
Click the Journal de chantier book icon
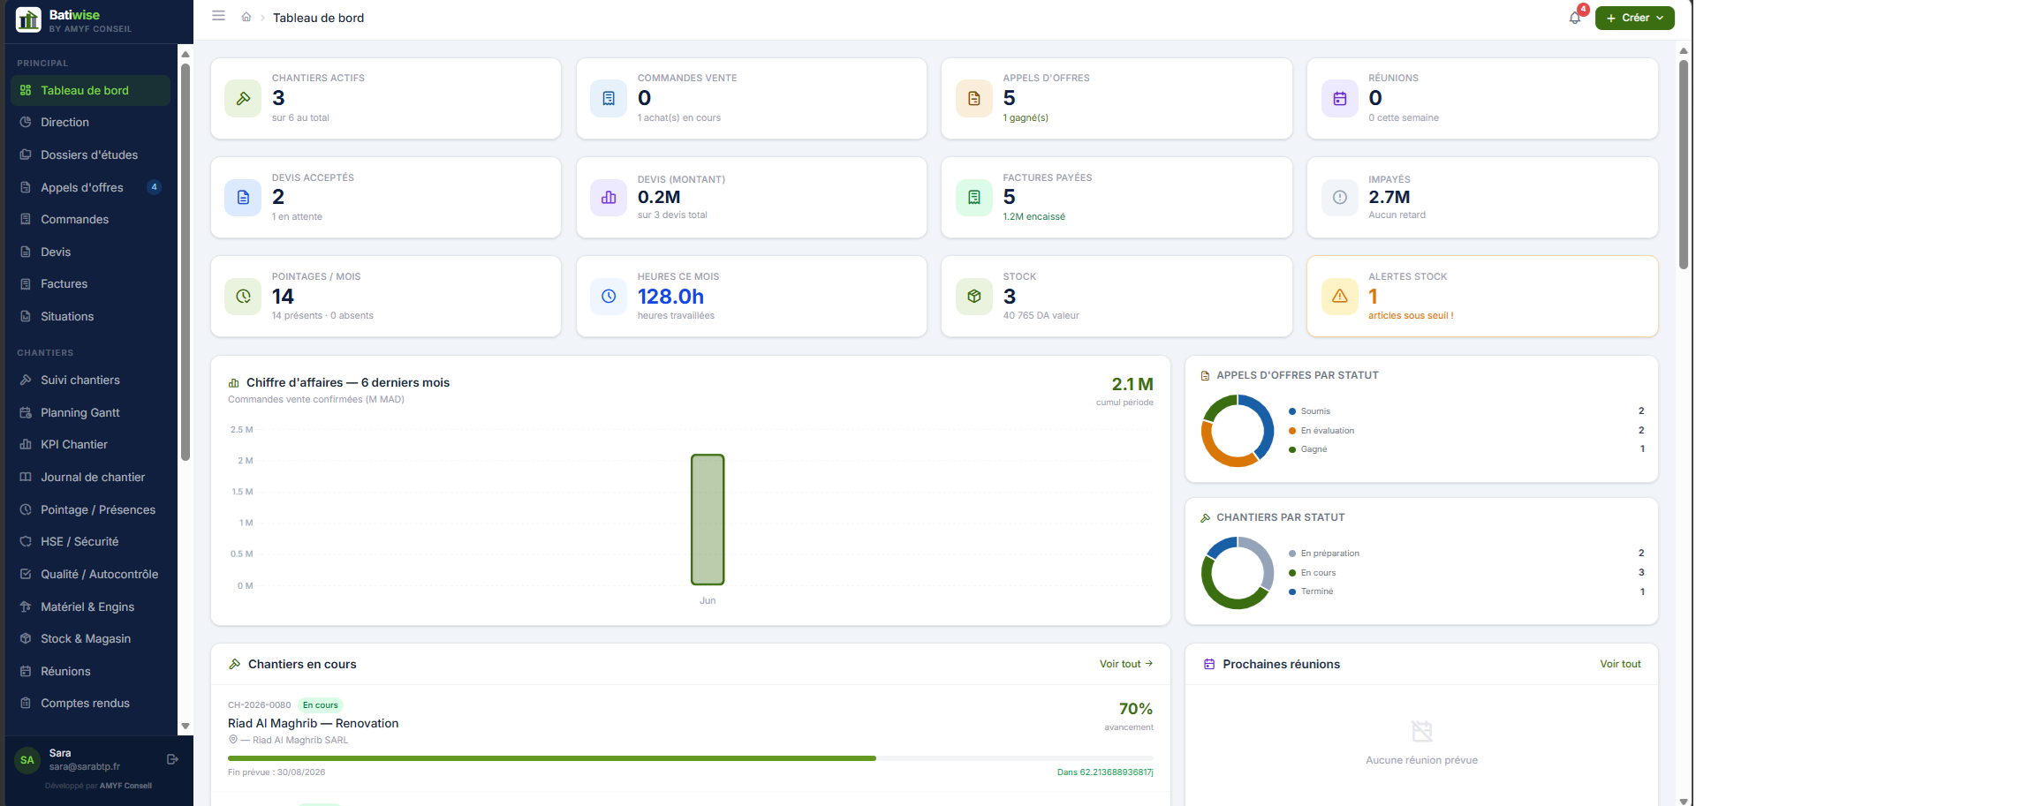(x=26, y=477)
